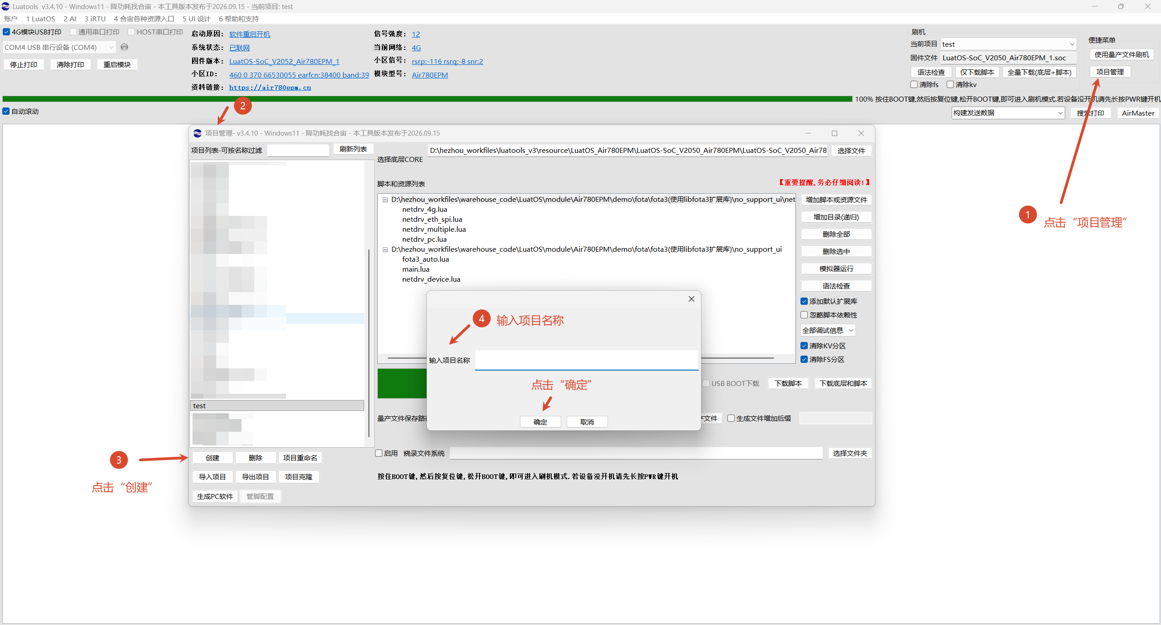Focus the 输入项目名称 text field
This screenshot has height=625, width=1161.
coord(587,360)
